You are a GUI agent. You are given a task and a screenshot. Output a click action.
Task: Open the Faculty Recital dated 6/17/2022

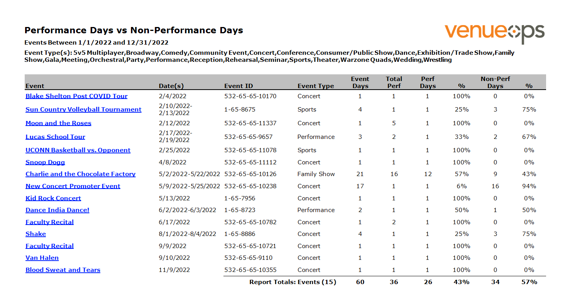pos(49,222)
